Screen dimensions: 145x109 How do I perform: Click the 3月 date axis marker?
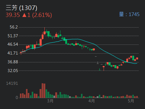[x=50, y=101]
